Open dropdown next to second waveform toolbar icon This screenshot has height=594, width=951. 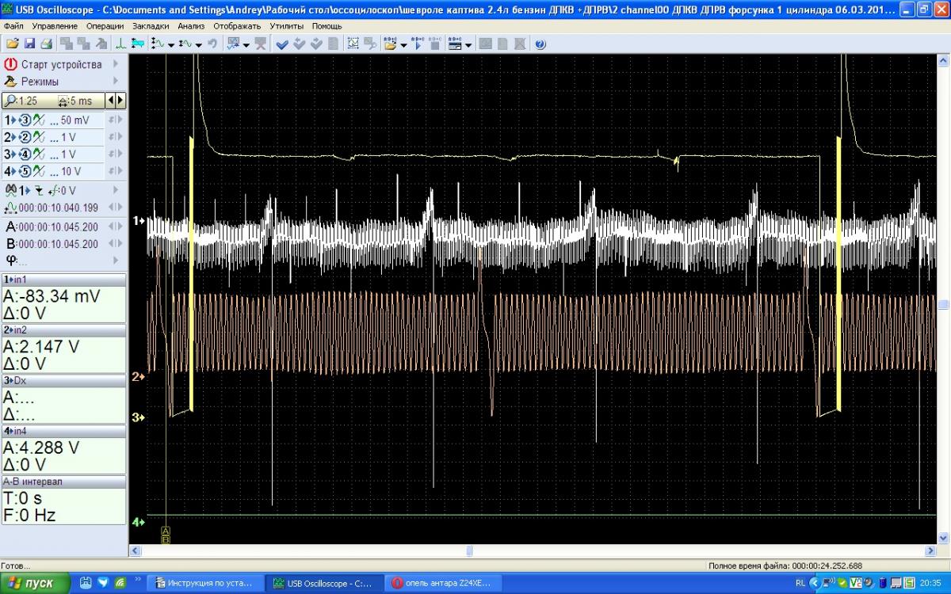click(x=198, y=44)
